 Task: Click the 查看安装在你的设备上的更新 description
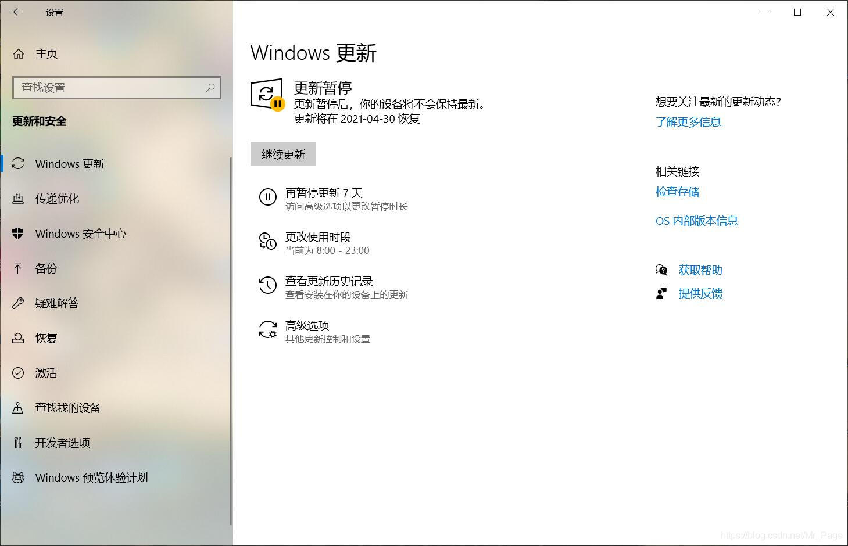click(346, 295)
